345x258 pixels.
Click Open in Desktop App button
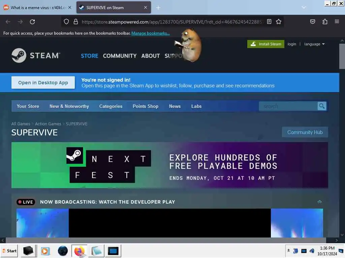43,83
